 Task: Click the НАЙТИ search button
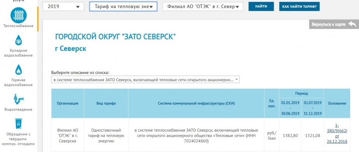[x=261, y=7]
